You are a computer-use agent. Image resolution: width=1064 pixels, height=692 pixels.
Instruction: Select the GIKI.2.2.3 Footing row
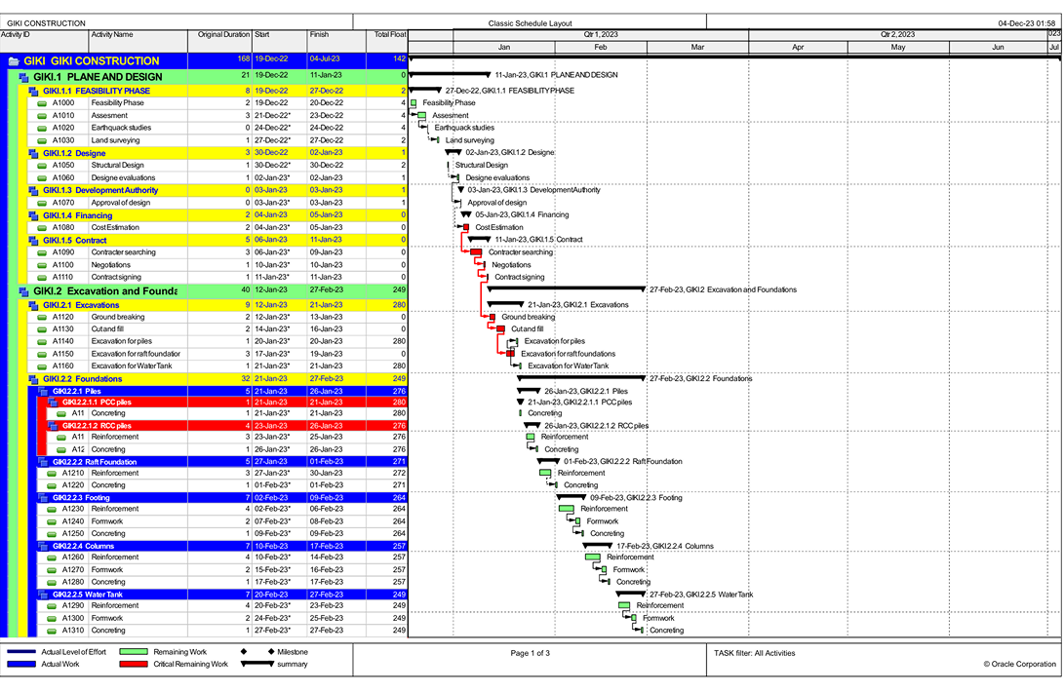tap(98, 497)
